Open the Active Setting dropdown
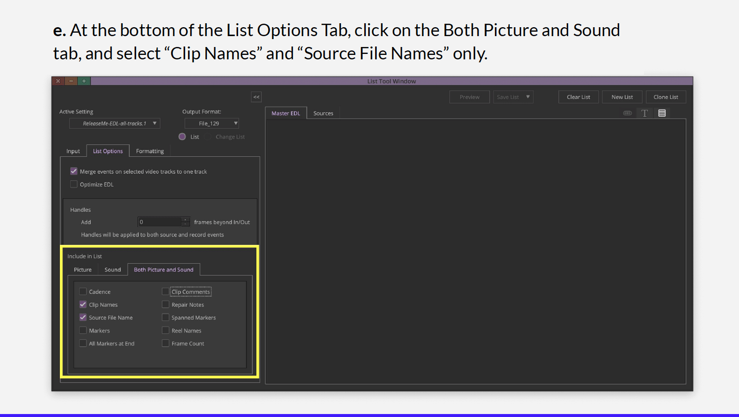This screenshot has width=739, height=417. [x=115, y=123]
